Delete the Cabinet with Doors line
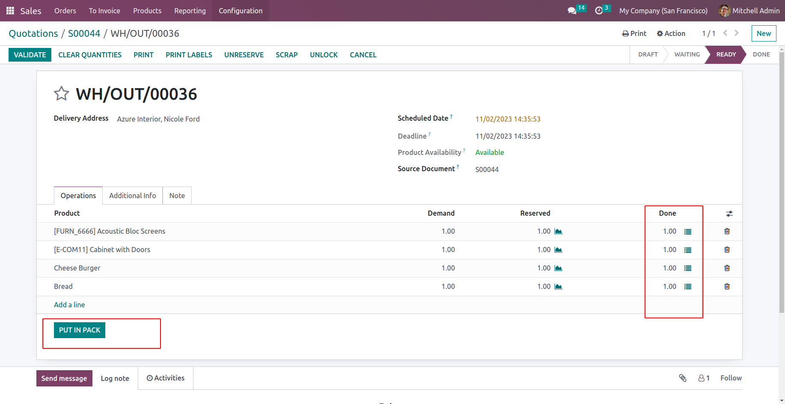Image resolution: width=785 pixels, height=404 pixels. pos(727,250)
